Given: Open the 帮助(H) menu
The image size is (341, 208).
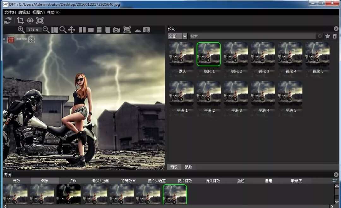Looking at the screenshot, I should point(53,12).
